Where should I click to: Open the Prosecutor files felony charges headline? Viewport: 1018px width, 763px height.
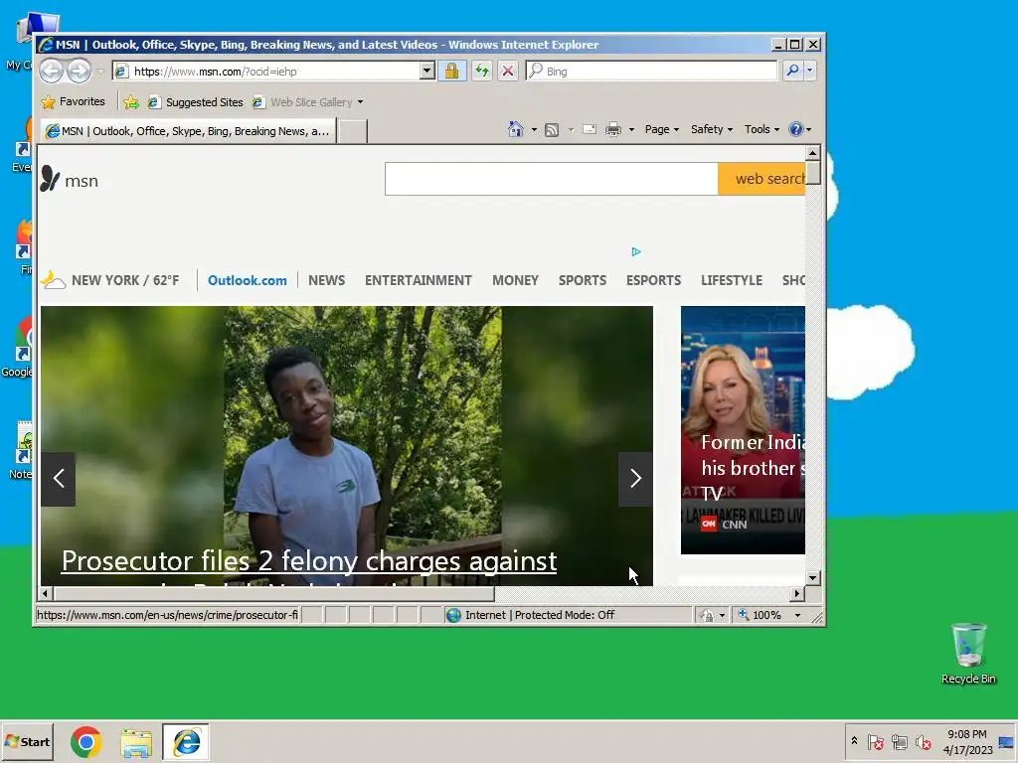click(309, 561)
